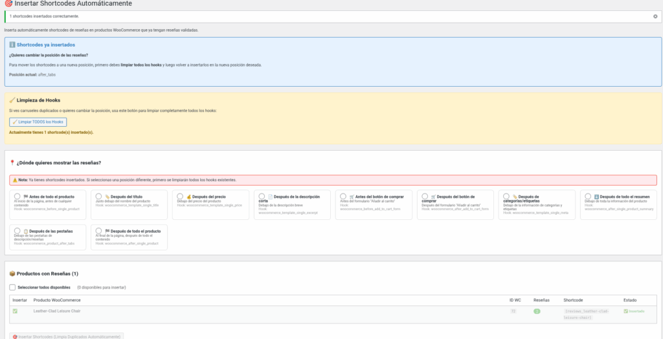The width and height of the screenshot is (663, 339).
Task: Select 'Después de categorías/etiquetas' radio button
Action: point(506,197)
